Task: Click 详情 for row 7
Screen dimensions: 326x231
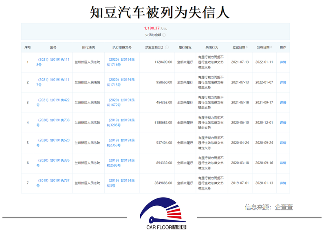Action: (283, 183)
